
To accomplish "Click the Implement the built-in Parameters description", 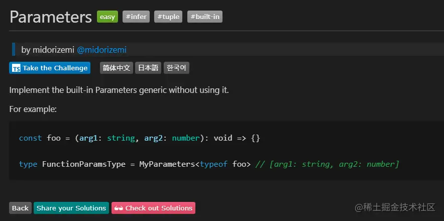I will coord(119,90).
